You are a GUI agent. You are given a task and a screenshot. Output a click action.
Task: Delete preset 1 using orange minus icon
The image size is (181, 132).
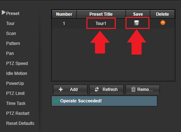pyautogui.click(x=163, y=23)
